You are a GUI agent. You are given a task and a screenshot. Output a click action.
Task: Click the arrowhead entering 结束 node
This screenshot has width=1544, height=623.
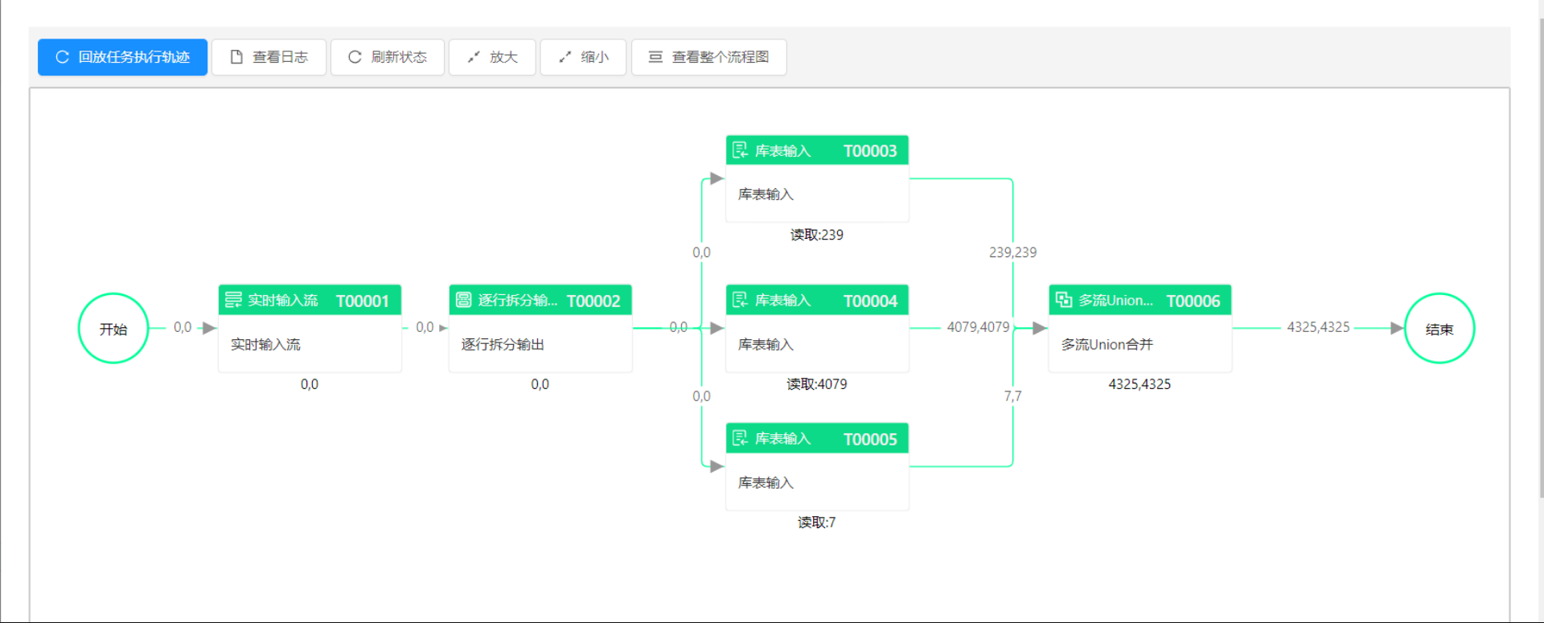tap(1397, 328)
